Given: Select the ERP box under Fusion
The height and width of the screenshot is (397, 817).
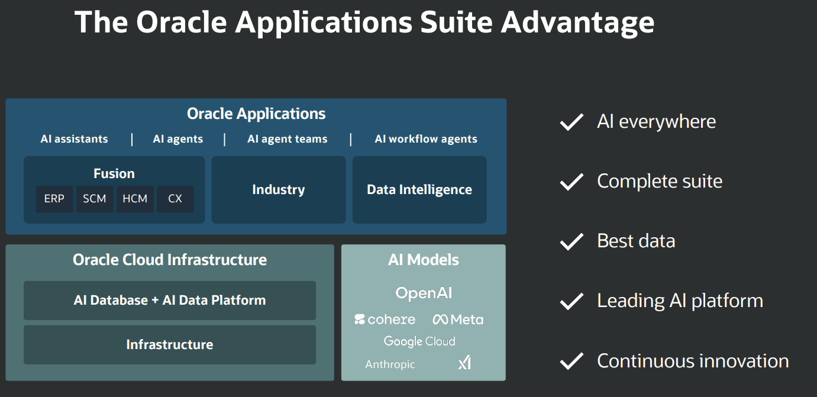Looking at the screenshot, I should (54, 199).
